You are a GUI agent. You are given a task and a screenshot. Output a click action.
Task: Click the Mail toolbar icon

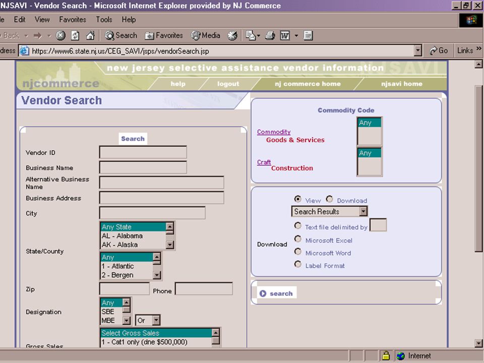point(251,36)
